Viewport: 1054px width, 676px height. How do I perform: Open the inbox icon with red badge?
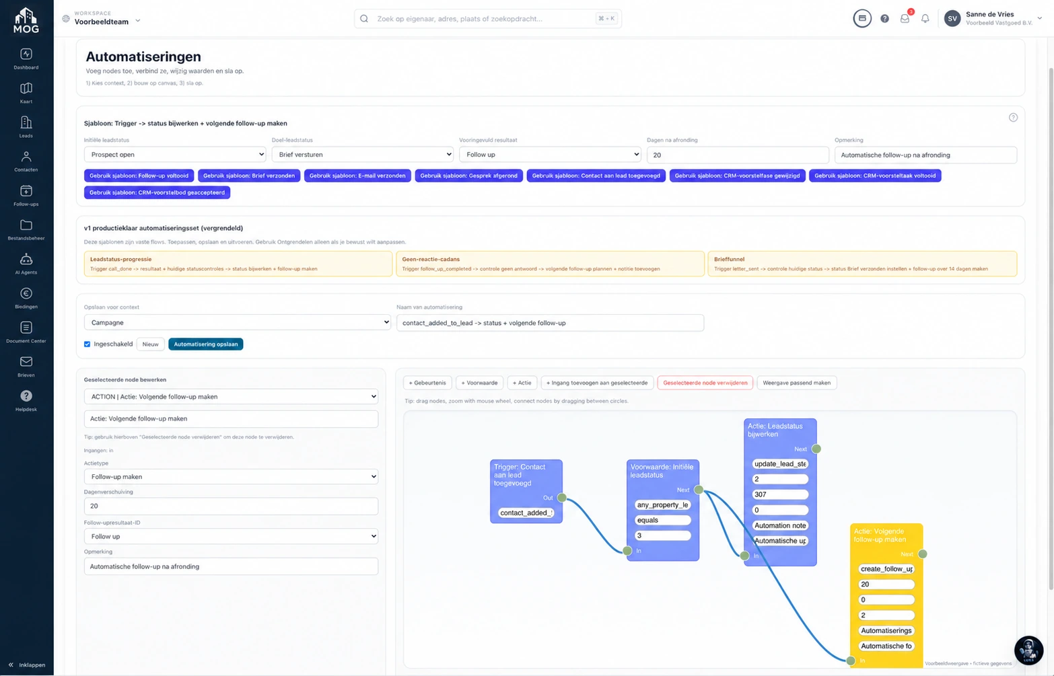point(905,18)
